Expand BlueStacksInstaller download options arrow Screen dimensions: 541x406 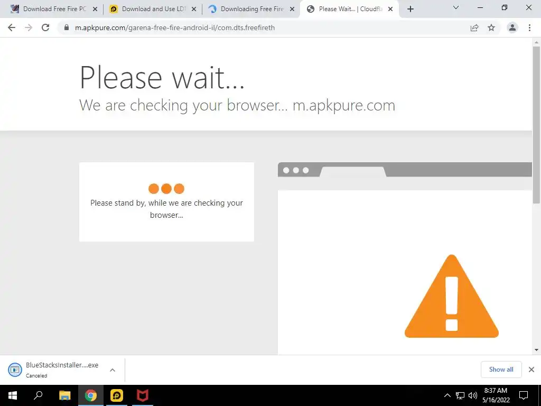tap(113, 370)
